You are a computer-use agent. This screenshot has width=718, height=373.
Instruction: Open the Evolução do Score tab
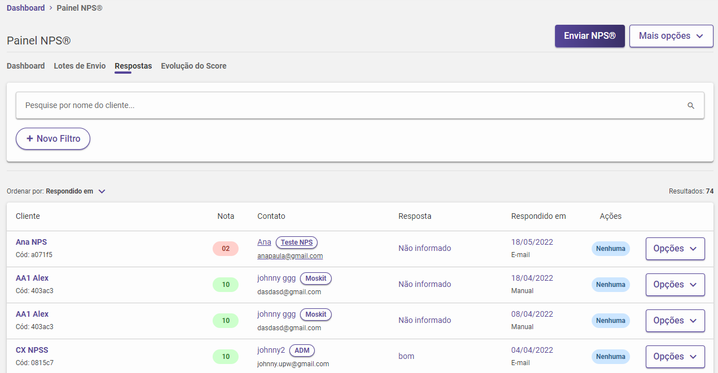click(193, 66)
